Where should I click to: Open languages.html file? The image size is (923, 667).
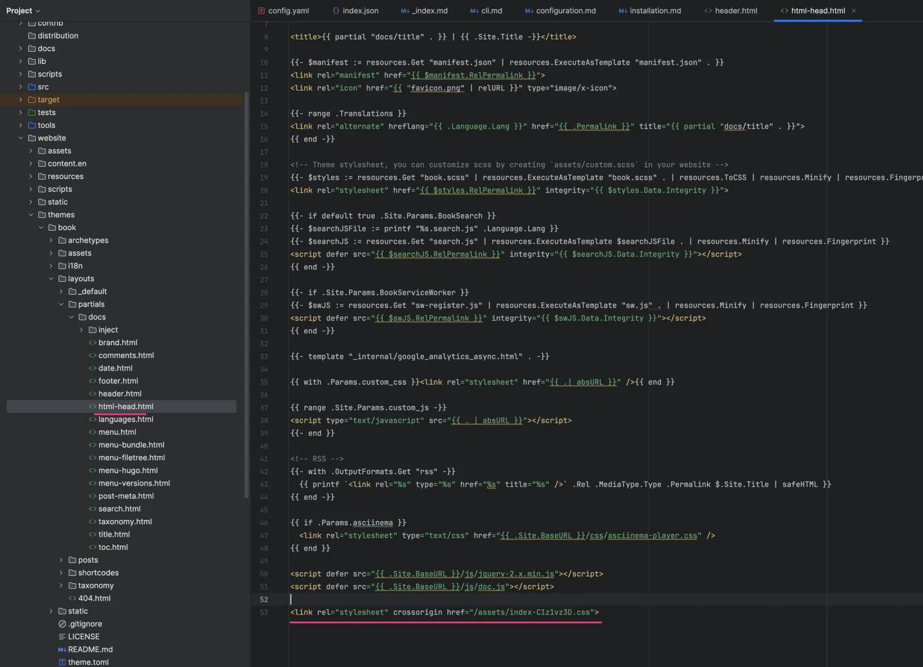click(x=126, y=420)
